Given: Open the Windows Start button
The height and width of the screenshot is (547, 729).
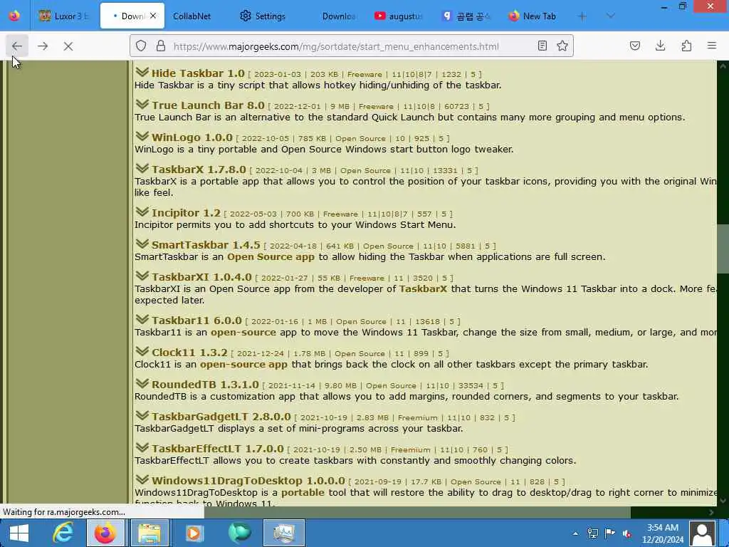Looking at the screenshot, I should point(19,533).
